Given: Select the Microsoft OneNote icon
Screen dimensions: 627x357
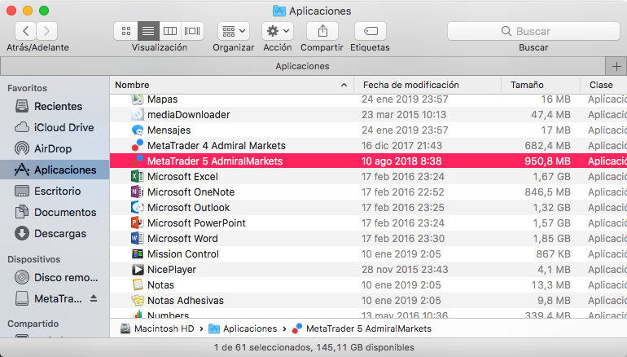Looking at the screenshot, I should point(138,192).
